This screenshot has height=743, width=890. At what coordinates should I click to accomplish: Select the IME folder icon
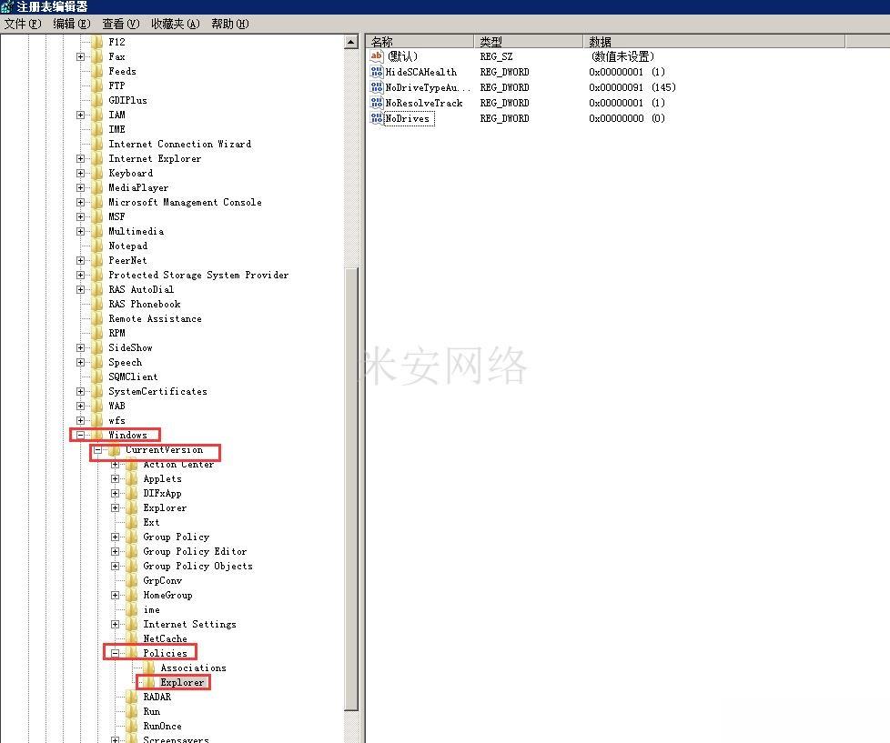pos(97,129)
